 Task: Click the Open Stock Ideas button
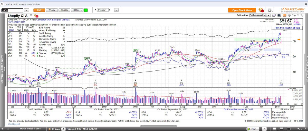click(242, 10)
